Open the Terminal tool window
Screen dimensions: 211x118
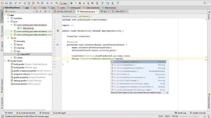pyautogui.click(x=45, y=113)
